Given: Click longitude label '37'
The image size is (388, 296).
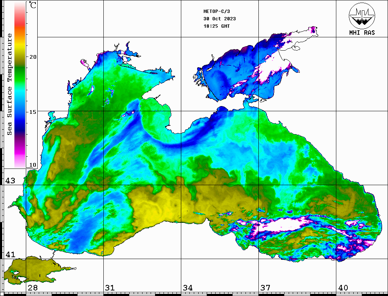Looking at the screenshot, I should pos(265,288).
